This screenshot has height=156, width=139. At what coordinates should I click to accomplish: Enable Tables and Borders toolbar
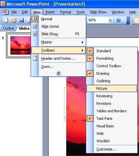pos(112,111)
